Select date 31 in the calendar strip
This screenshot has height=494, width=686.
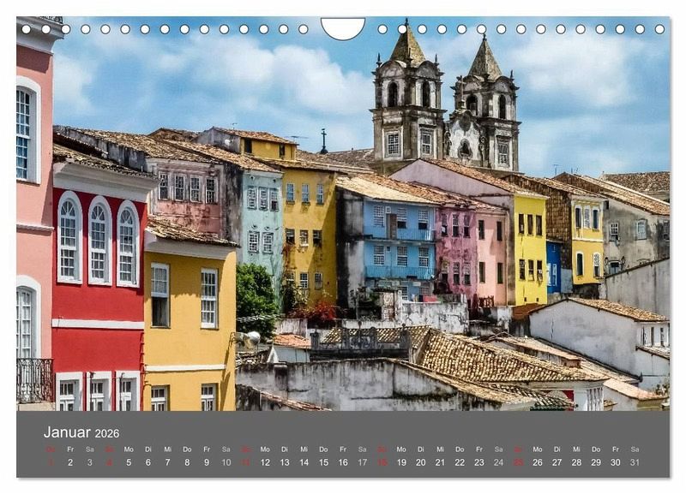point(635,462)
